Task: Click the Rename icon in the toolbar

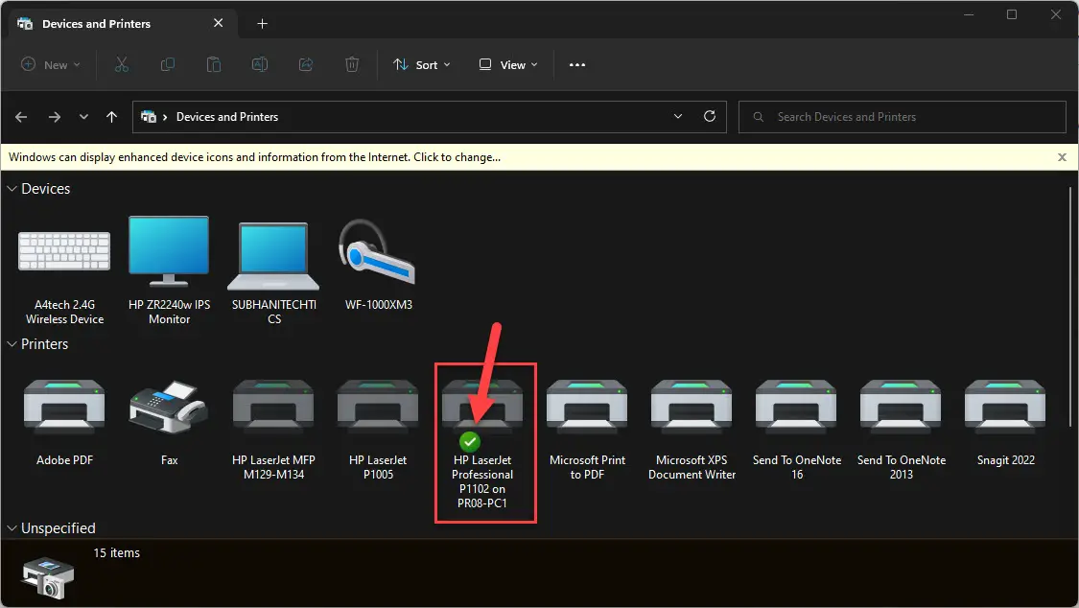Action: (259, 64)
